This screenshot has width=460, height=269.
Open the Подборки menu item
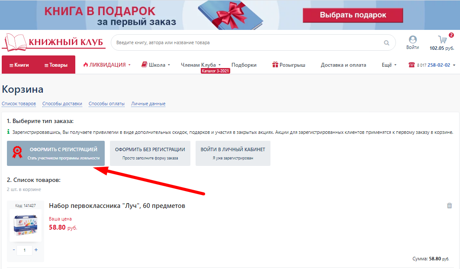[x=244, y=65]
